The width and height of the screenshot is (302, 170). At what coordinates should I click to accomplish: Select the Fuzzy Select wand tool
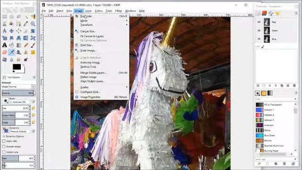tap(26, 17)
